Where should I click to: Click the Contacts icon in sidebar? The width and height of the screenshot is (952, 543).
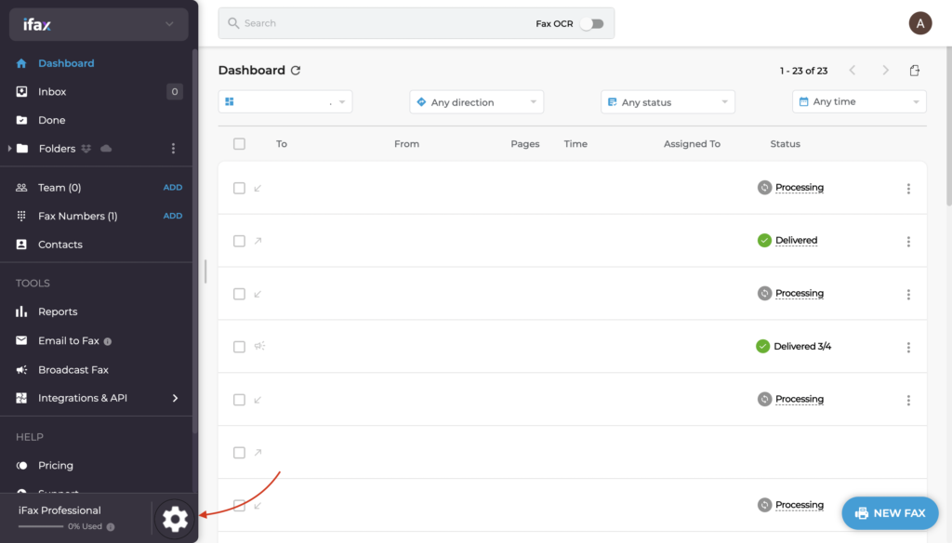[21, 245]
